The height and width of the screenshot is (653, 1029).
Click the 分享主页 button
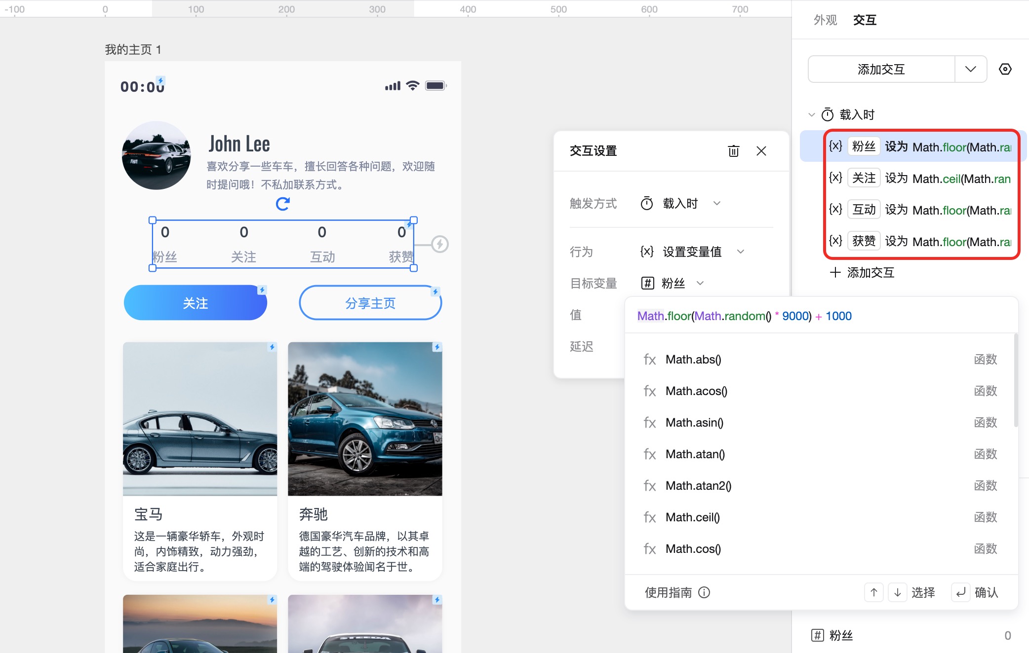pos(370,303)
